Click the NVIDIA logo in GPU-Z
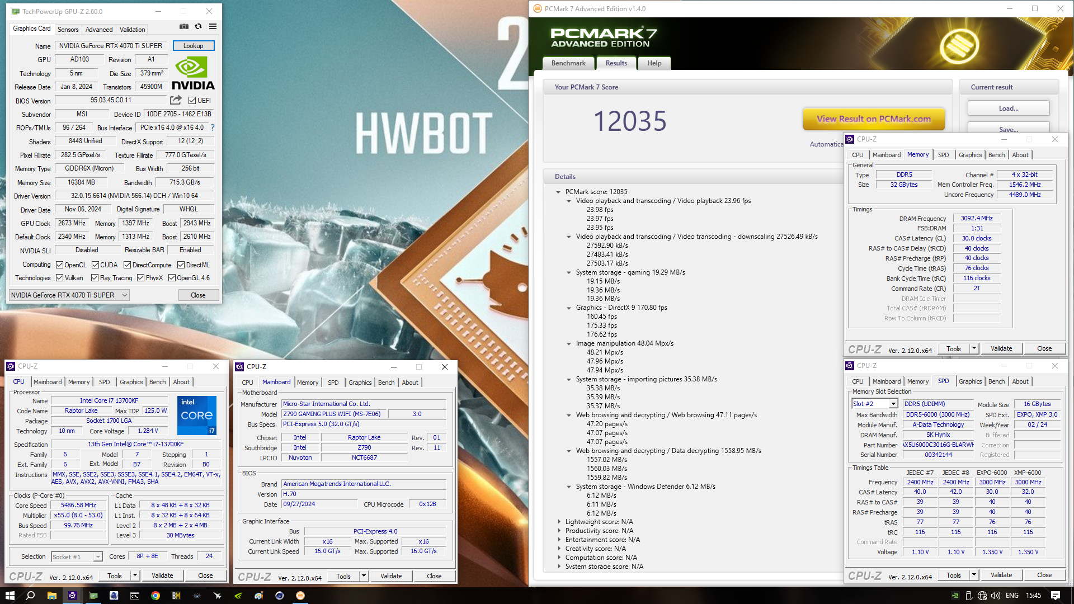 (193, 73)
